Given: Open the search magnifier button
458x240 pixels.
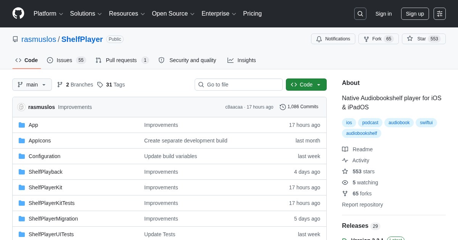Looking at the screenshot, I should (x=360, y=14).
